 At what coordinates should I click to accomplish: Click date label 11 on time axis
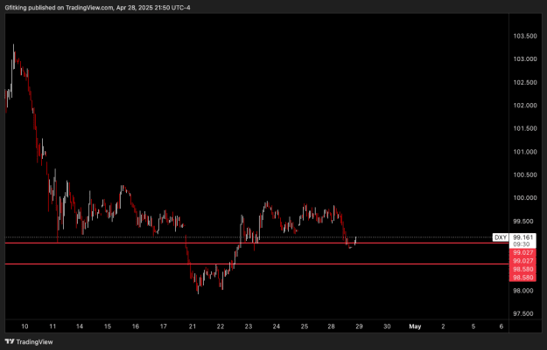click(53, 326)
